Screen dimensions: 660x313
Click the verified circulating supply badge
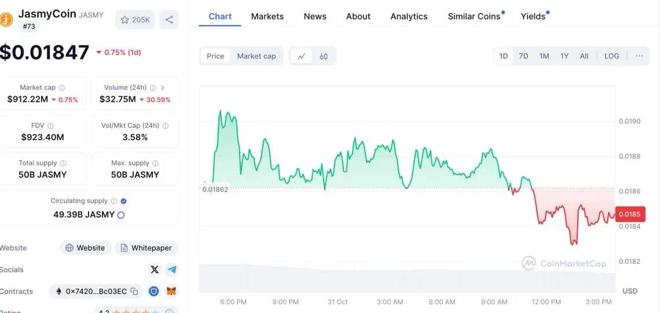coord(123,201)
